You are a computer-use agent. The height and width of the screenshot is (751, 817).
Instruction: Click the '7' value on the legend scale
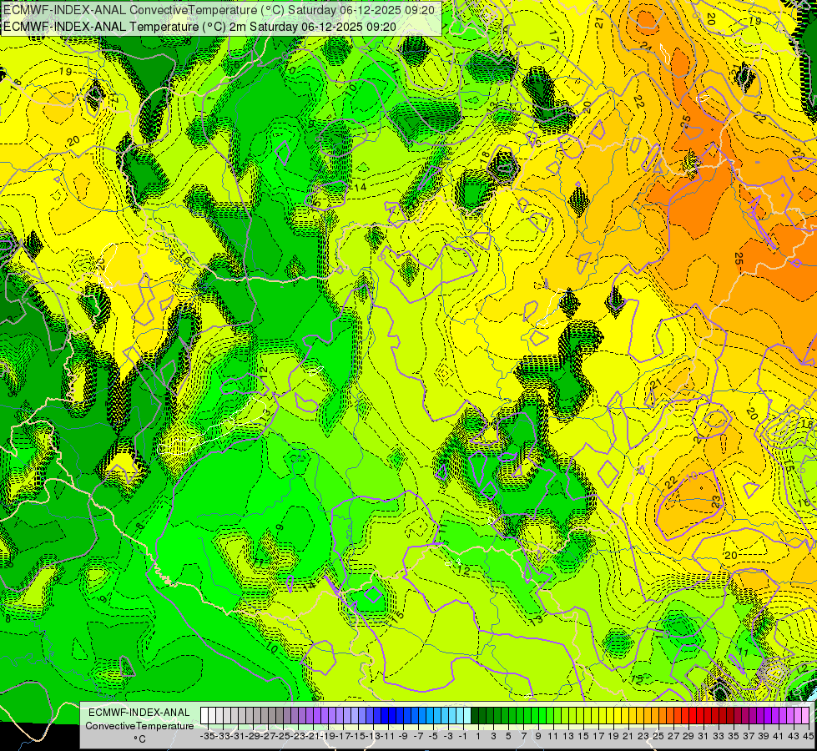pyautogui.click(x=523, y=737)
